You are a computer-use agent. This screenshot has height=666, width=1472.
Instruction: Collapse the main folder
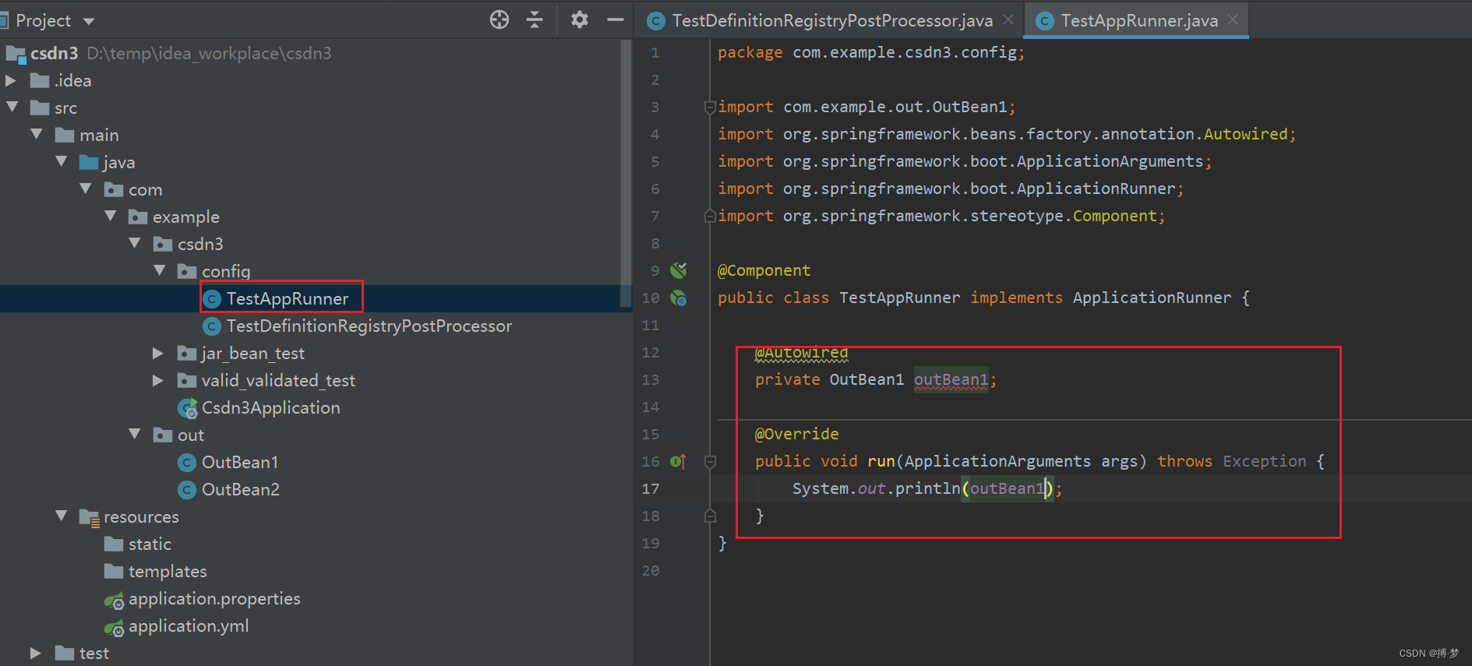click(37, 134)
